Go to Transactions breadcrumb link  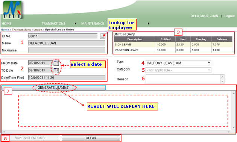coord(21,30)
